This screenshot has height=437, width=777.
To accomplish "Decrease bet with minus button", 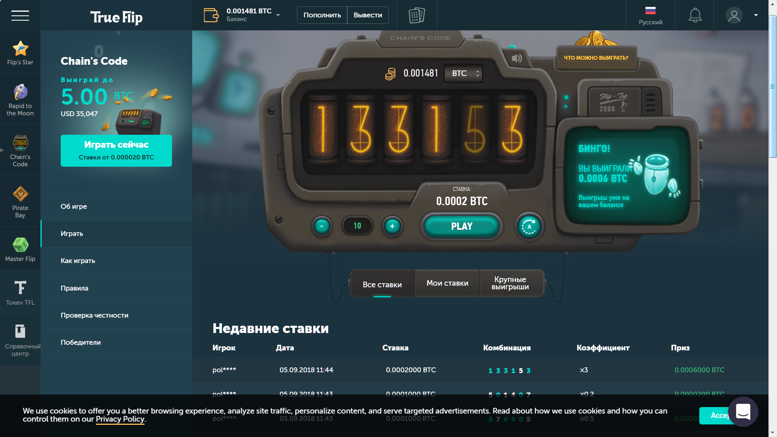I will pos(322,226).
